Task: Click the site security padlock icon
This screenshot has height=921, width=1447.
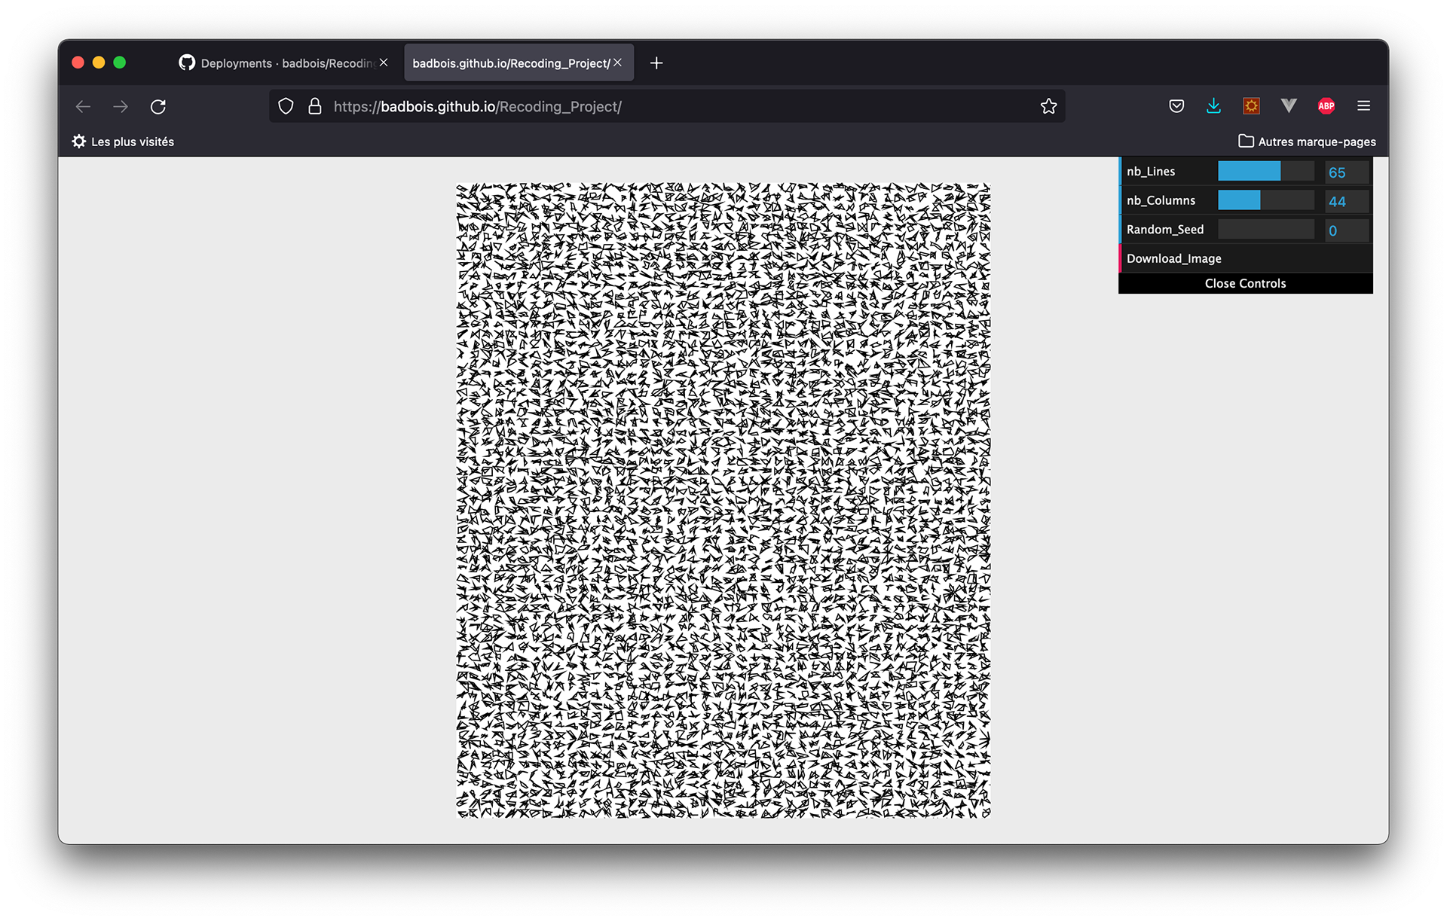Action: pyautogui.click(x=315, y=106)
